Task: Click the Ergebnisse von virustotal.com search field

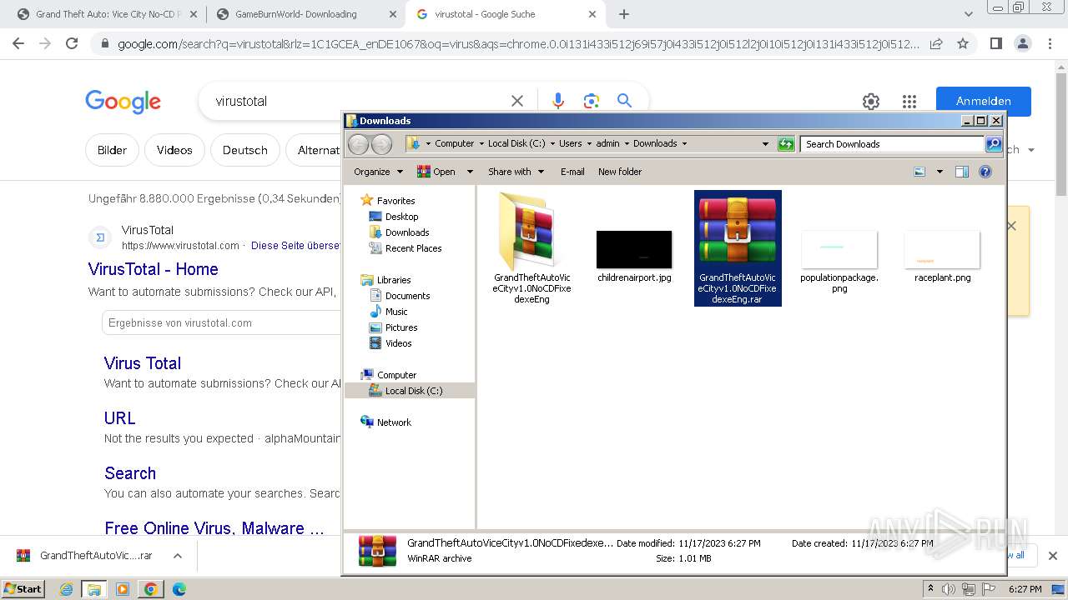Action: pyautogui.click(x=221, y=322)
